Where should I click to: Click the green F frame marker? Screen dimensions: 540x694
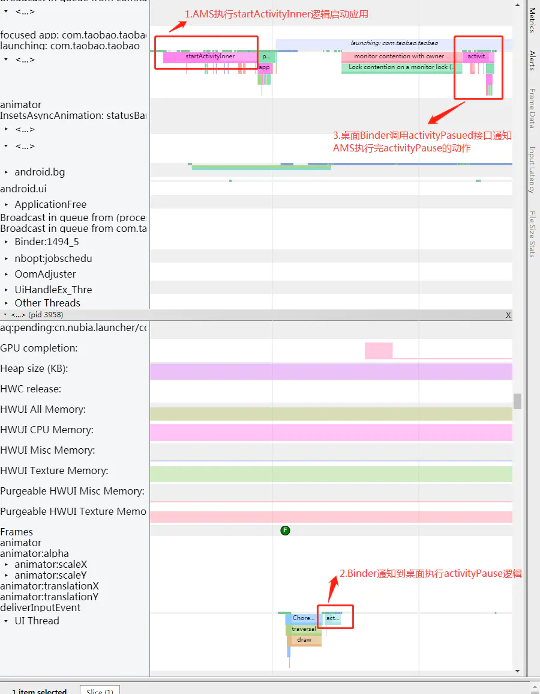[x=285, y=530]
